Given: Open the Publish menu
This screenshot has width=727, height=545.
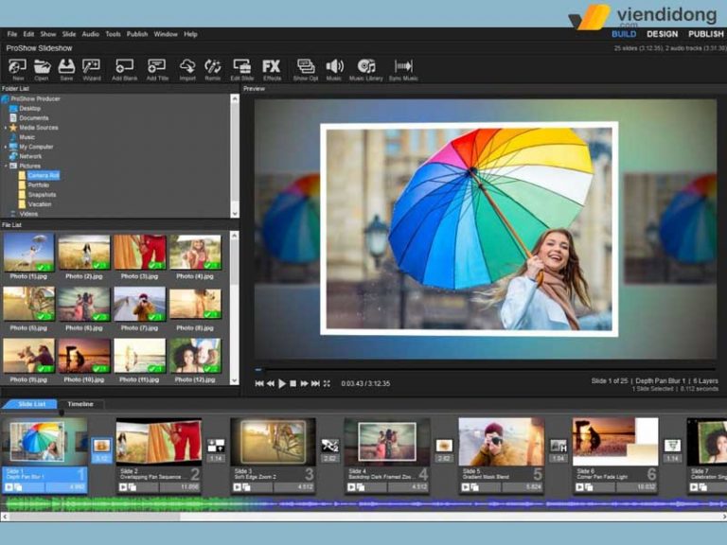Looking at the screenshot, I should [137, 34].
